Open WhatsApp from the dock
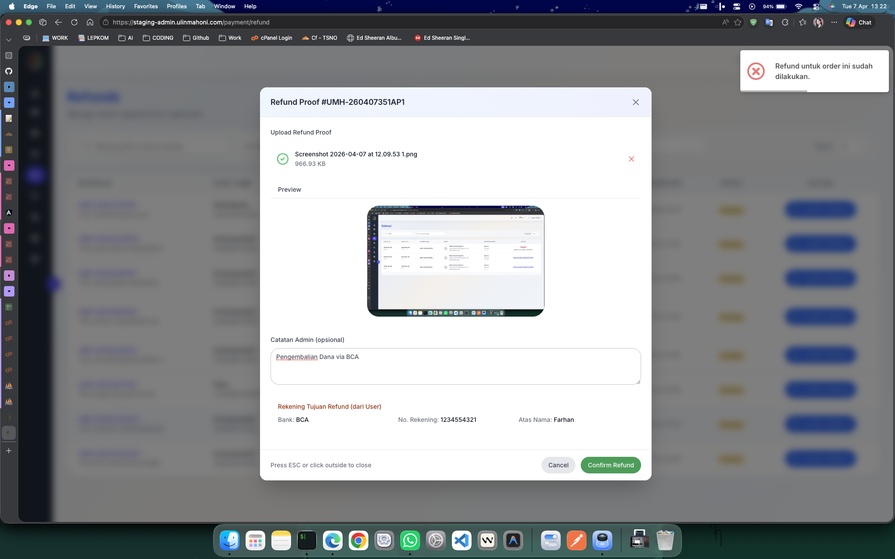 pyautogui.click(x=410, y=541)
